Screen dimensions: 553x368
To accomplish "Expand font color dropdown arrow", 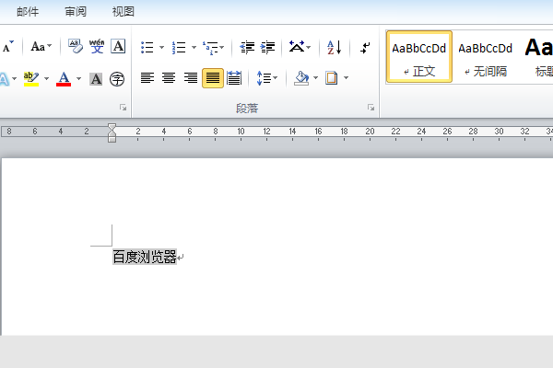I will 78,78.
